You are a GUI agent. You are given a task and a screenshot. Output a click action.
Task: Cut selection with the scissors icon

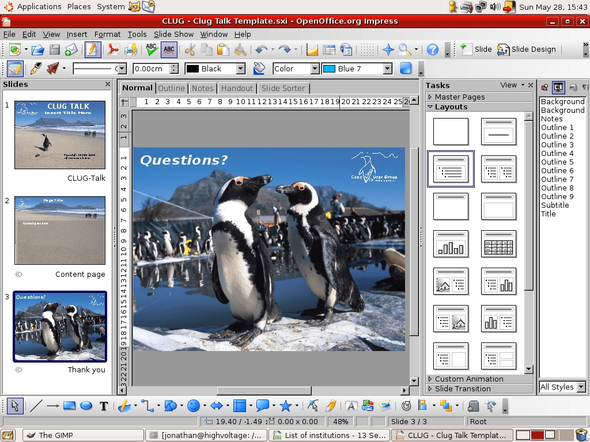click(190, 49)
